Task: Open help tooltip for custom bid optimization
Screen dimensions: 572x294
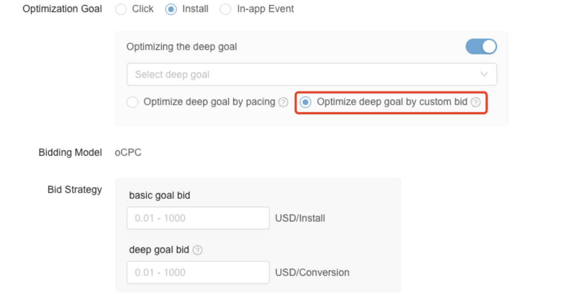Action: [x=475, y=103]
